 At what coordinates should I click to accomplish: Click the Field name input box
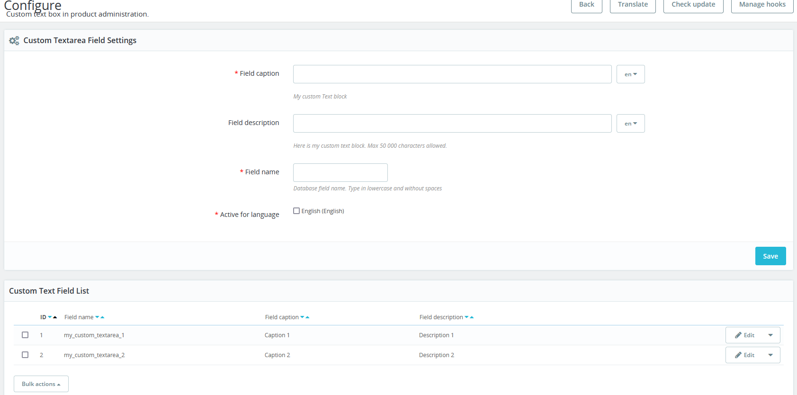(x=340, y=173)
